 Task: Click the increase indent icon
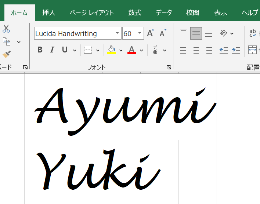click(x=236, y=50)
